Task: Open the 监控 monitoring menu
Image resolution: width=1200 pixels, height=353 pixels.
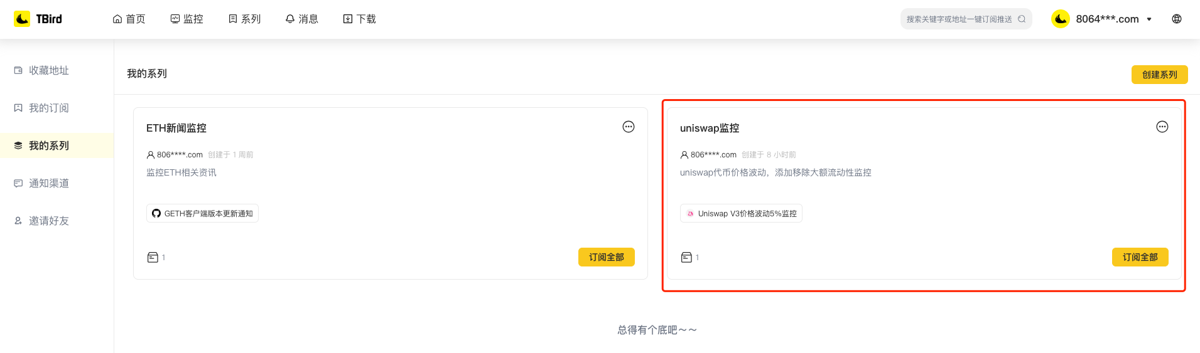Action: pyautogui.click(x=186, y=19)
